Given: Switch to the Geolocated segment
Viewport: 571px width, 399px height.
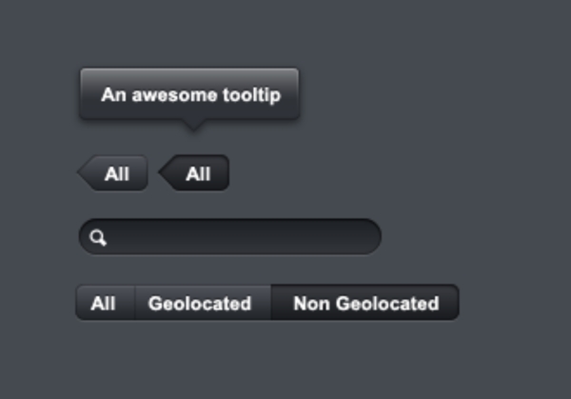Looking at the screenshot, I should tap(200, 304).
